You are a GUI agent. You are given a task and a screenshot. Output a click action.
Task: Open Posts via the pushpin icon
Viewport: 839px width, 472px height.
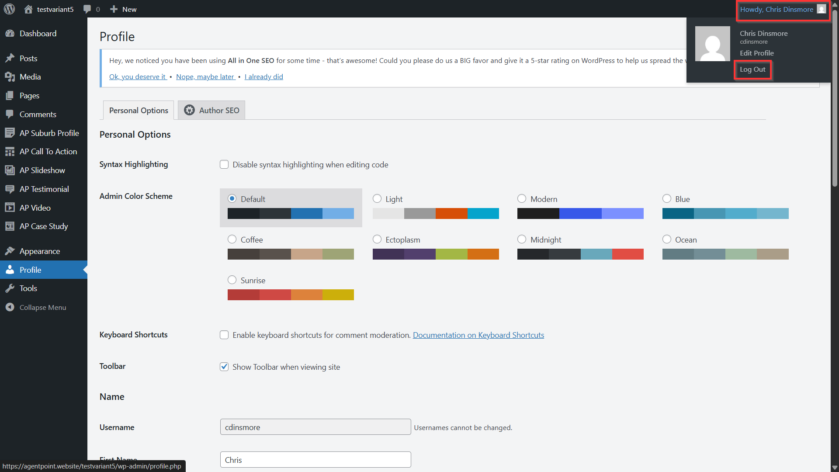(x=10, y=58)
